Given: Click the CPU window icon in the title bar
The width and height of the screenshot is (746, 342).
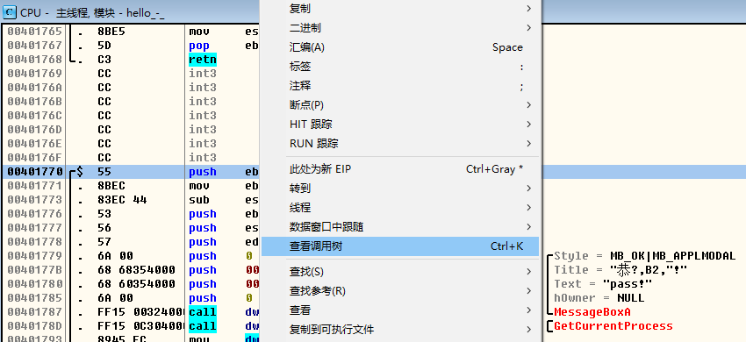Looking at the screenshot, I should (x=10, y=12).
